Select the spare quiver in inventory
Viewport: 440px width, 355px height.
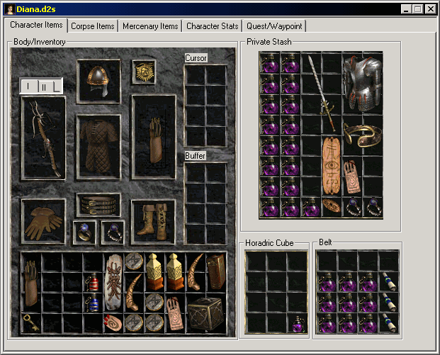[x=31, y=283]
